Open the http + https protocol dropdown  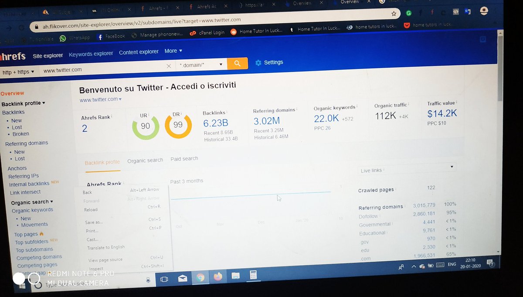tap(18, 72)
